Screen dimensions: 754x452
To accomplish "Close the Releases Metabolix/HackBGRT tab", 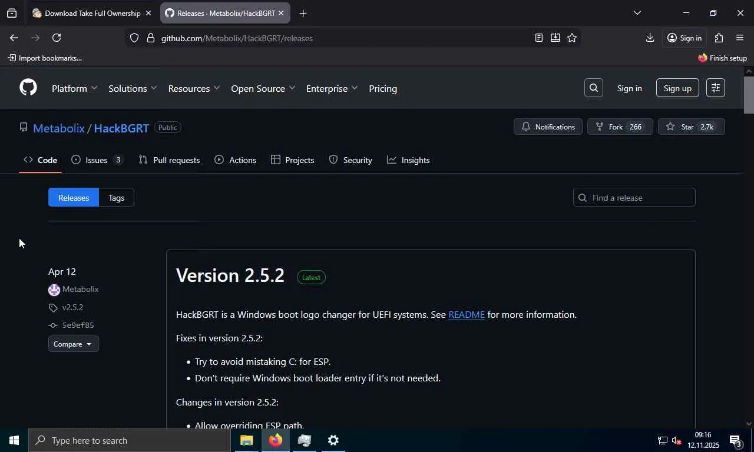I will coord(281,13).
